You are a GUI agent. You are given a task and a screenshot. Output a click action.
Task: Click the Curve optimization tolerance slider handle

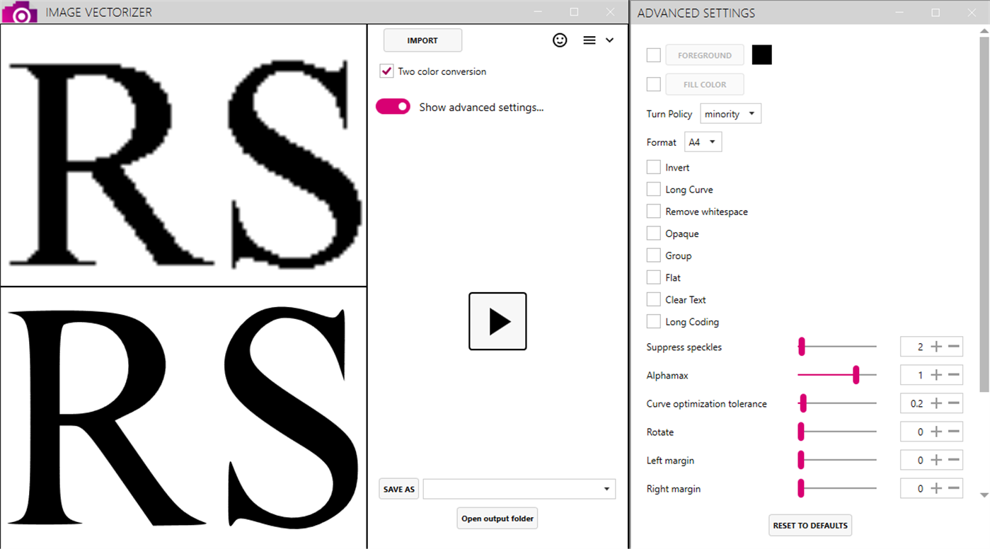(802, 403)
